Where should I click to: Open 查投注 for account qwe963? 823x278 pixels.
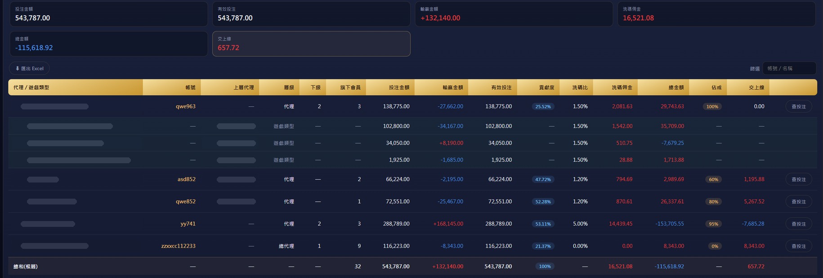(x=799, y=107)
